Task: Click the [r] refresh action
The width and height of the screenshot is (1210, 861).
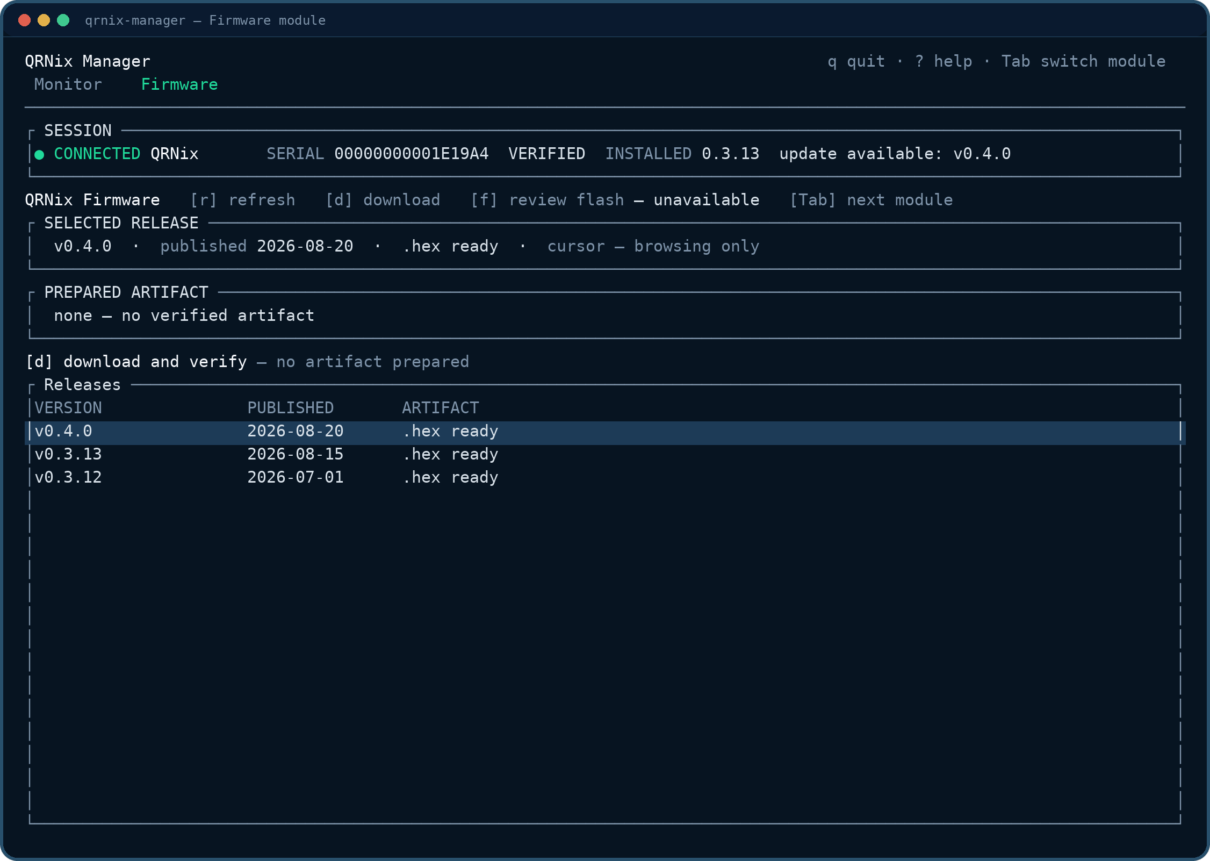Action: pyautogui.click(x=243, y=200)
